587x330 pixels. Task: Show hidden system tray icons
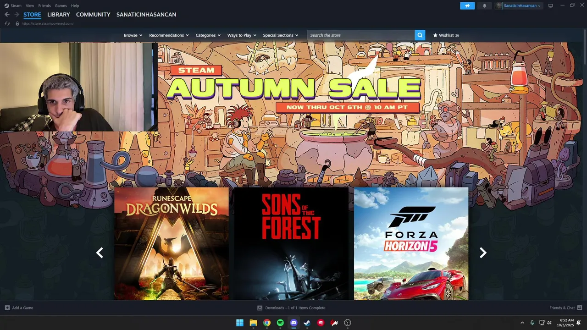522,323
